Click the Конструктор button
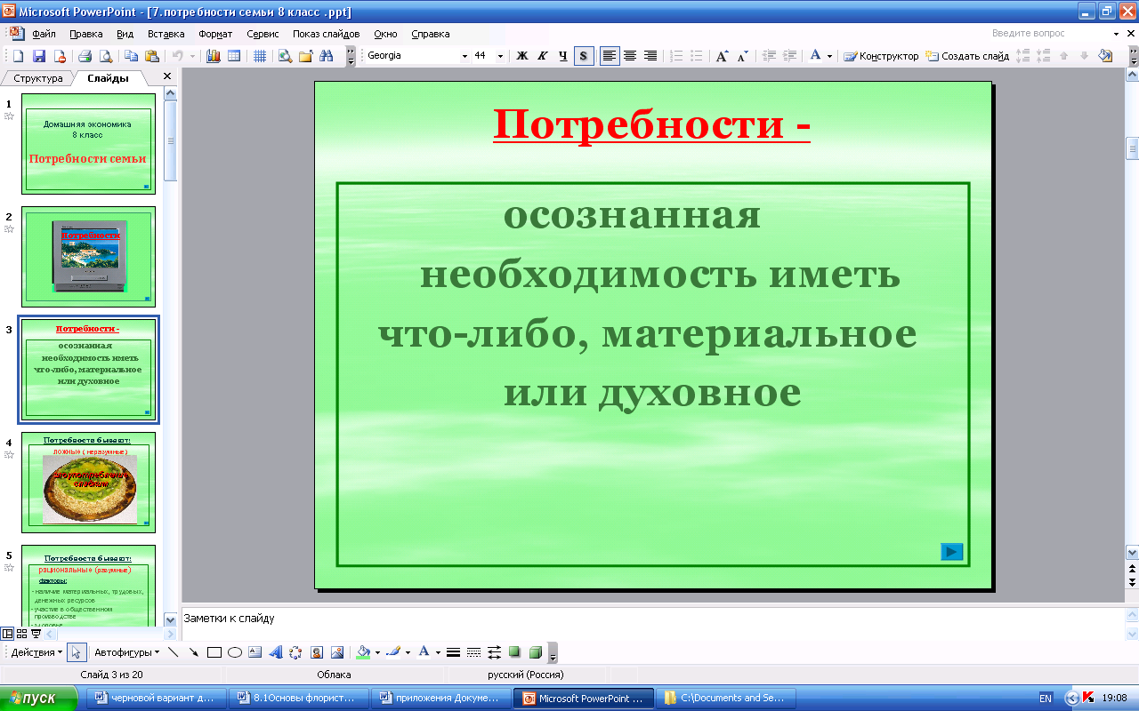The image size is (1139, 711). 881,56
